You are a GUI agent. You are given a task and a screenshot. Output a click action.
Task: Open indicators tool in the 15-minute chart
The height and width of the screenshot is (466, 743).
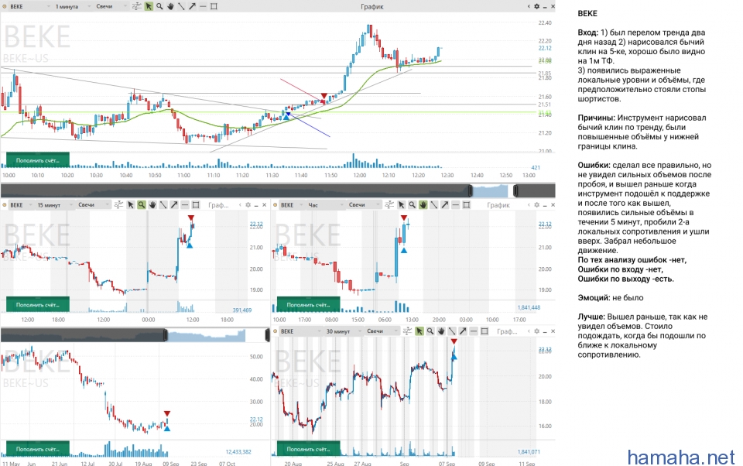118,205
